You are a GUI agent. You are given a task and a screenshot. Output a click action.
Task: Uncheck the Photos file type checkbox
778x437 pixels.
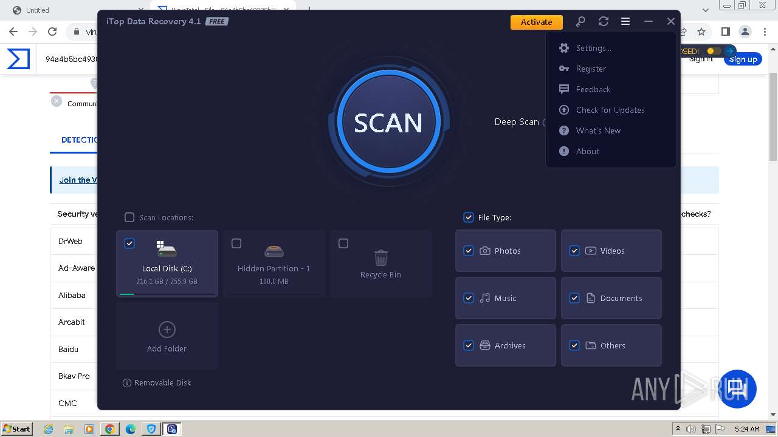click(469, 251)
